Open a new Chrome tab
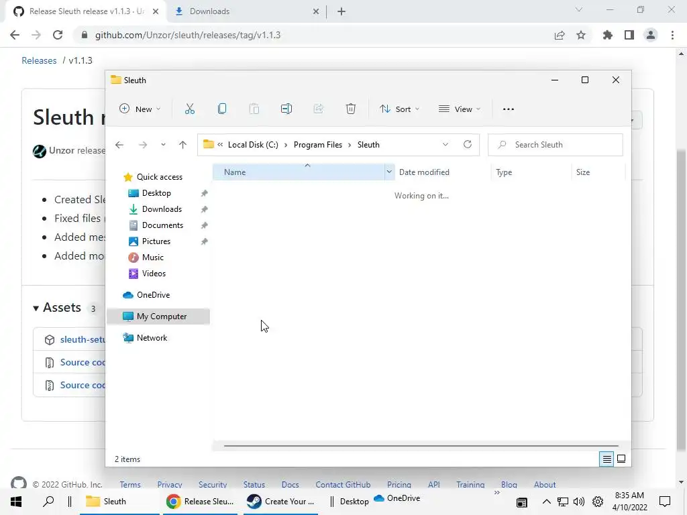The height and width of the screenshot is (515, 687). point(341,11)
